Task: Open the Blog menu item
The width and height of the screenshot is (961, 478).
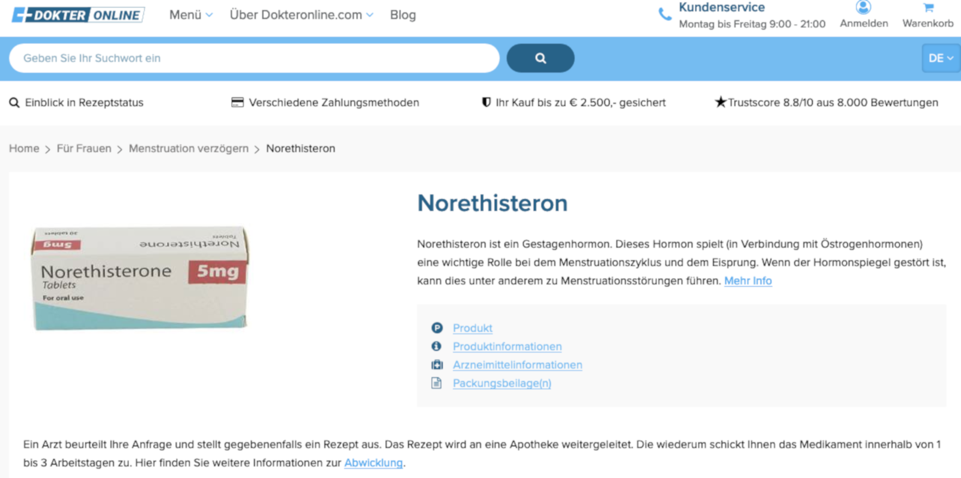Action: [x=402, y=15]
